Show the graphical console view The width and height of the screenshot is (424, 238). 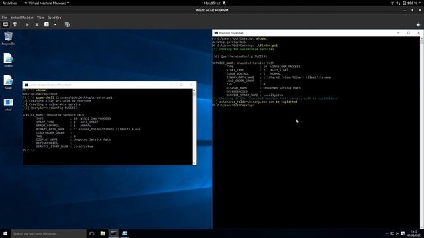(5, 24)
